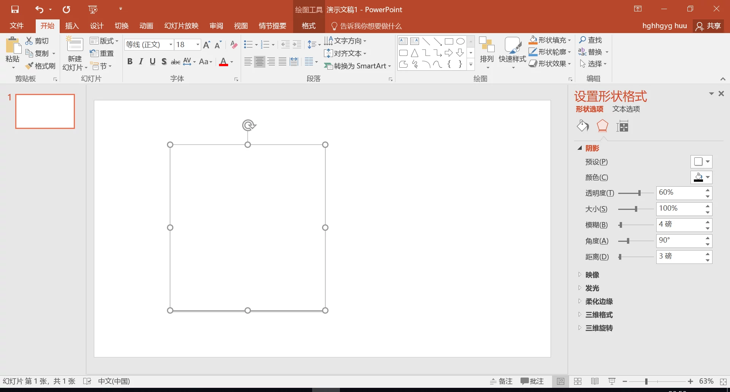This screenshot has width=730, height=392.
Task: Select the text box shape in gallery
Action: pyautogui.click(x=403, y=41)
